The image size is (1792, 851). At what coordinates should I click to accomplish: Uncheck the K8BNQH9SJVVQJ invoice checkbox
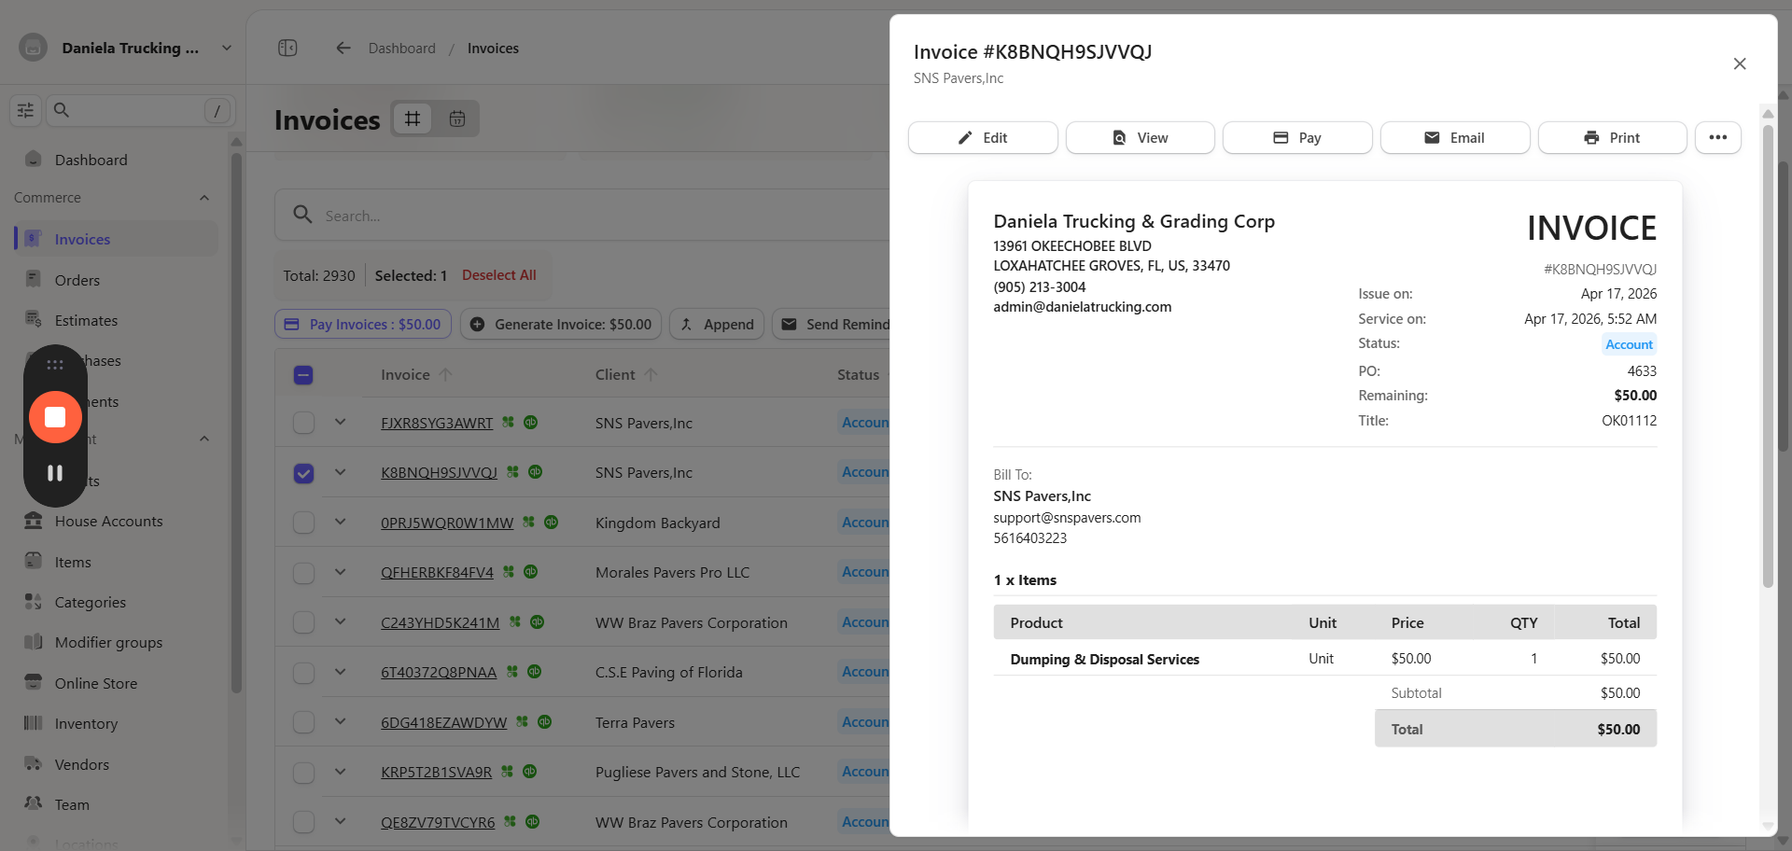[x=303, y=473]
